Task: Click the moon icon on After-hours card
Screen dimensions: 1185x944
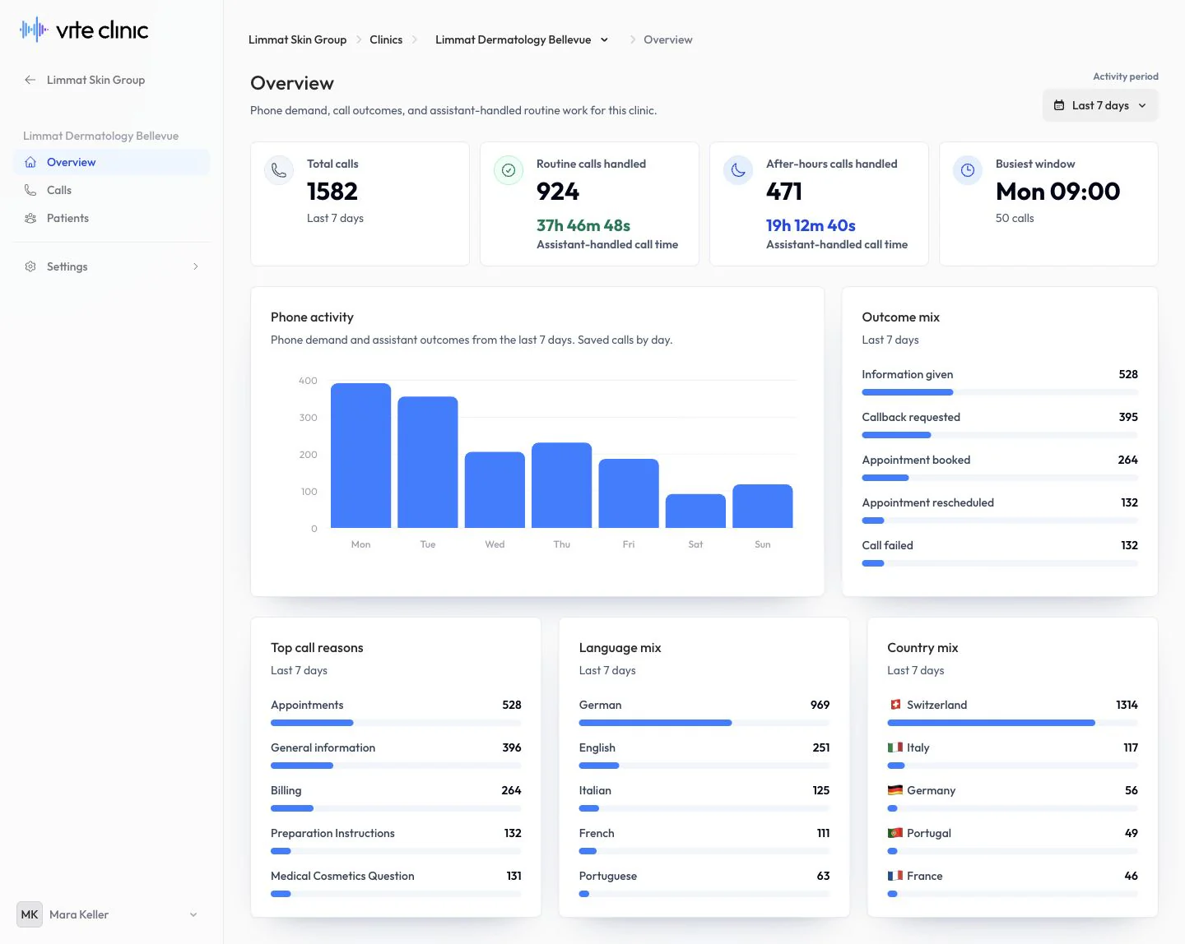Action: (x=738, y=170)
